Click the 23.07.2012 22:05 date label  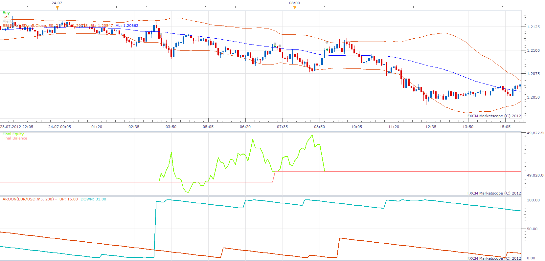17,127
